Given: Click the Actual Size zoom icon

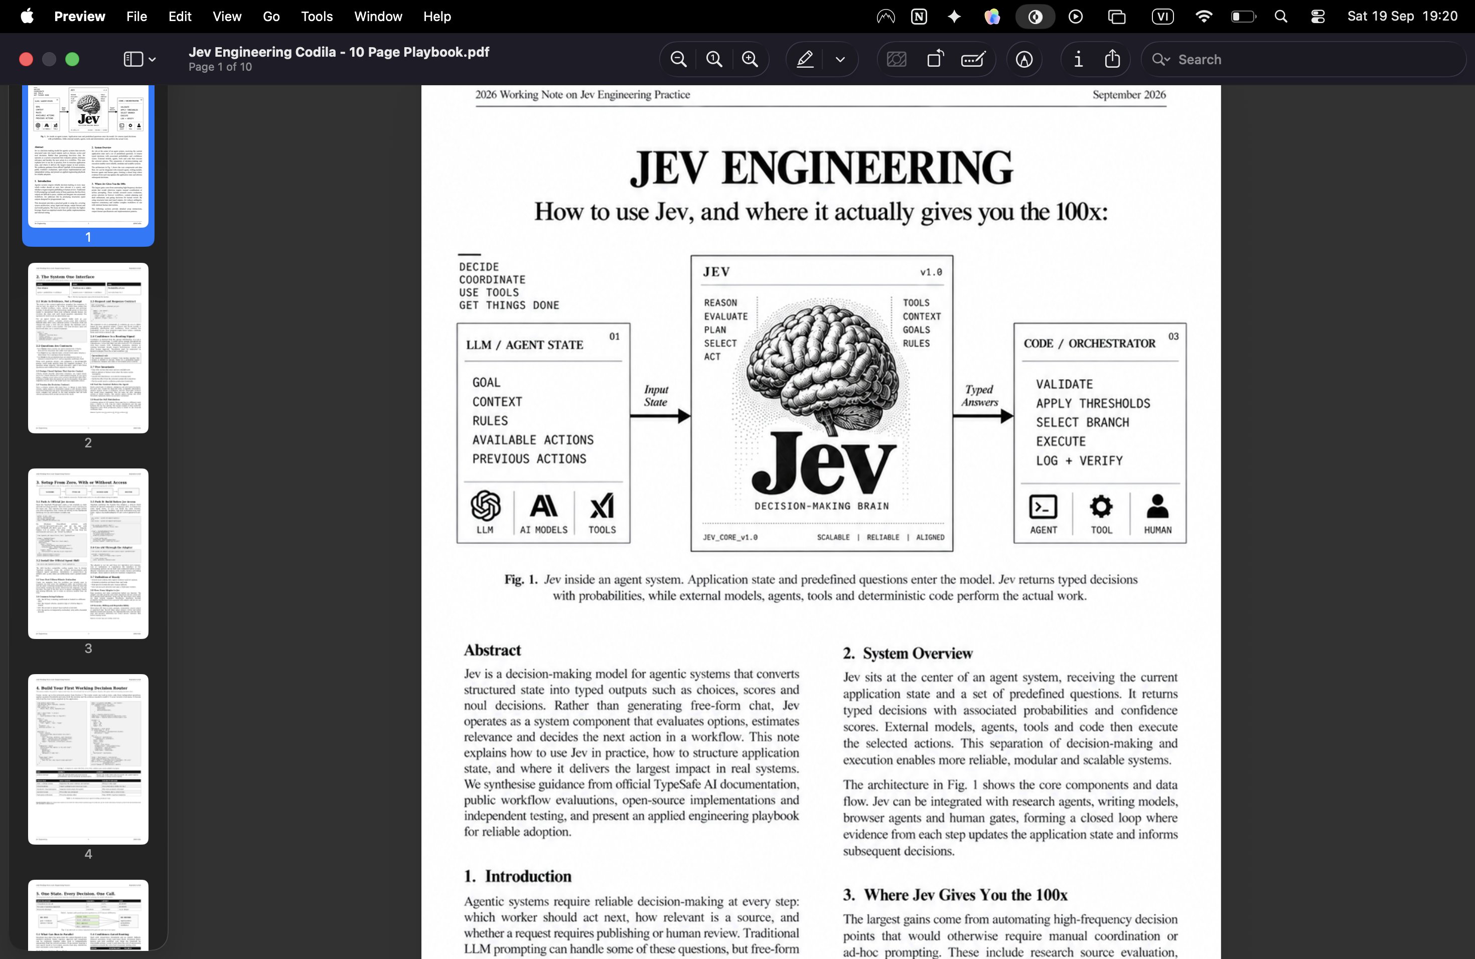Looking at the screenshot, I should (x=714, y=60).
